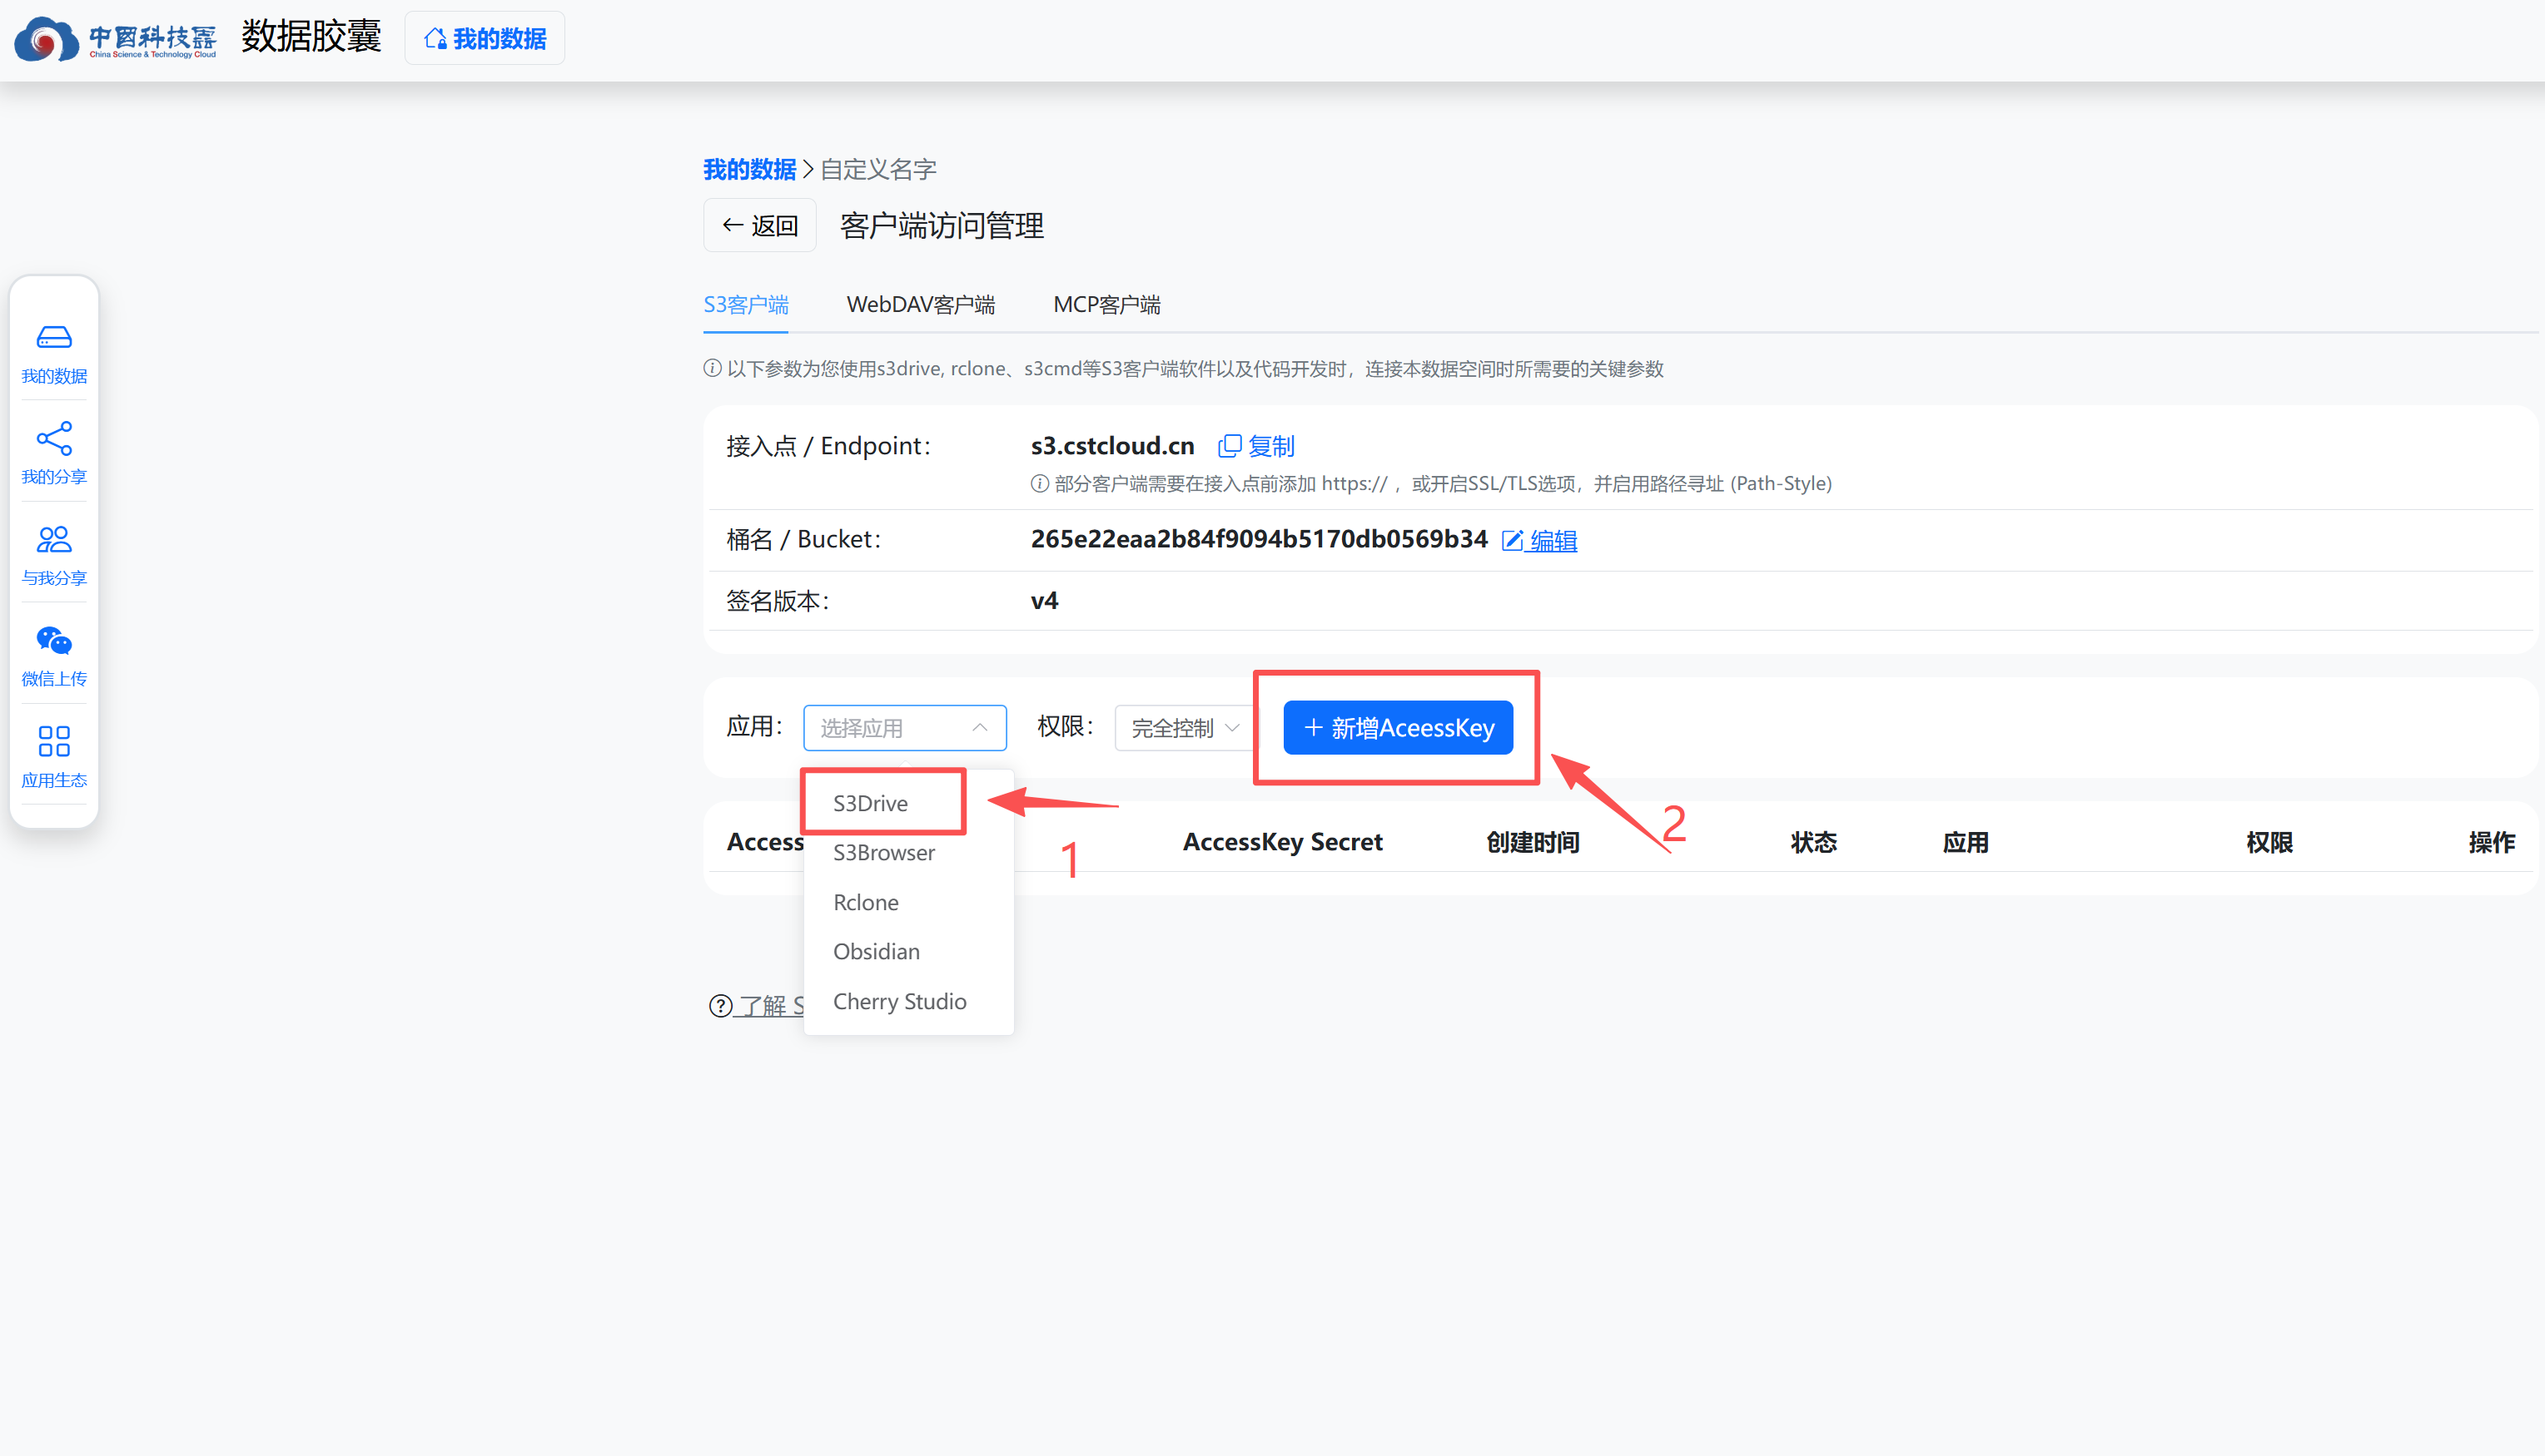Collapse the 选择应用 dropdown
2545x1456 pixels.
(x=904, y=728)
